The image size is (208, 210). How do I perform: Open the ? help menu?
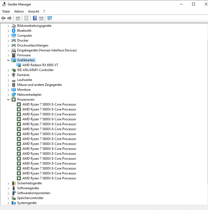[44, 11]
